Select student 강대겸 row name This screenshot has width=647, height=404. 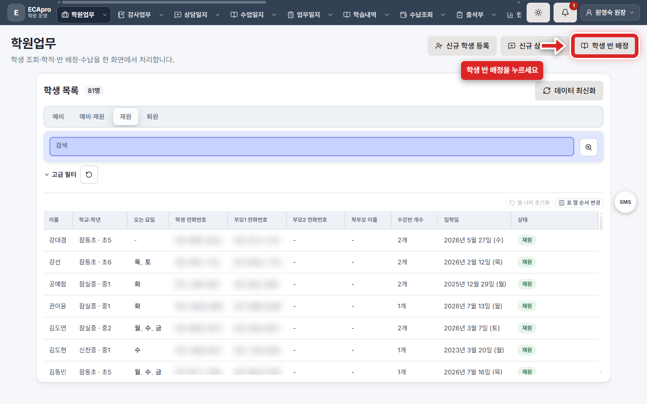point(58,240)
